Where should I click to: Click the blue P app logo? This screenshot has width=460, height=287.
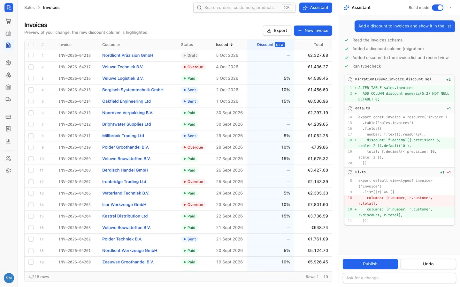9,8
